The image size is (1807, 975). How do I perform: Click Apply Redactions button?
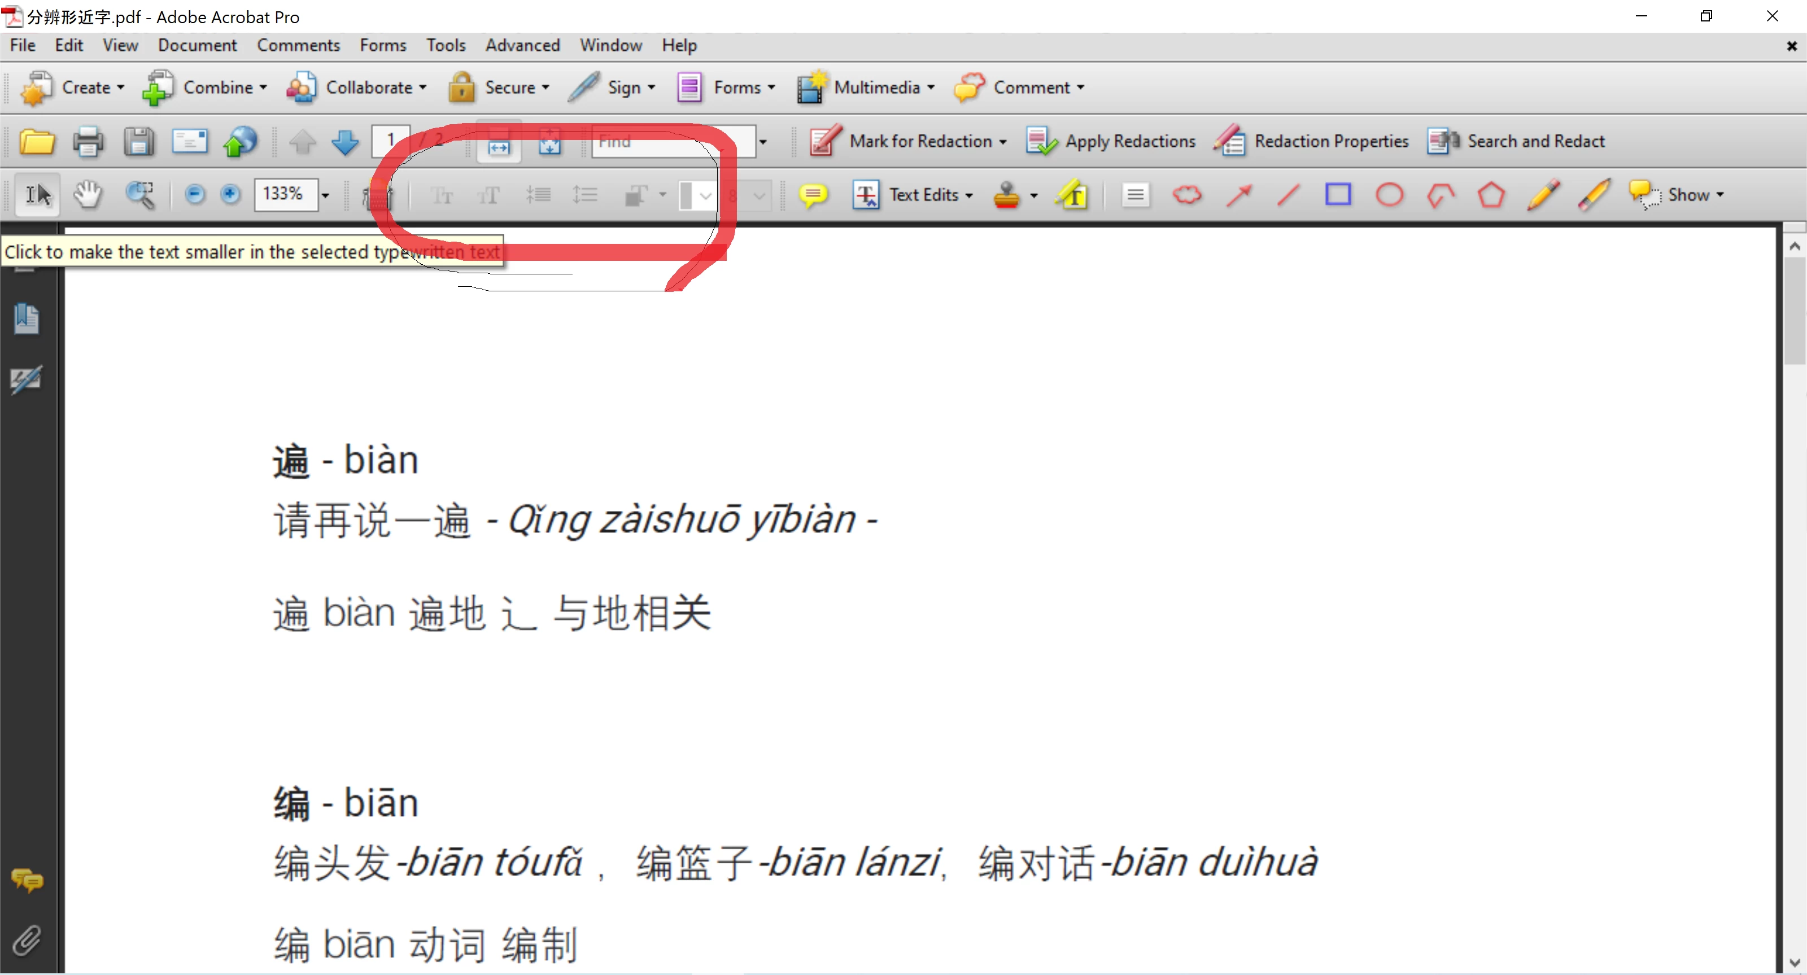(1111, 141)
